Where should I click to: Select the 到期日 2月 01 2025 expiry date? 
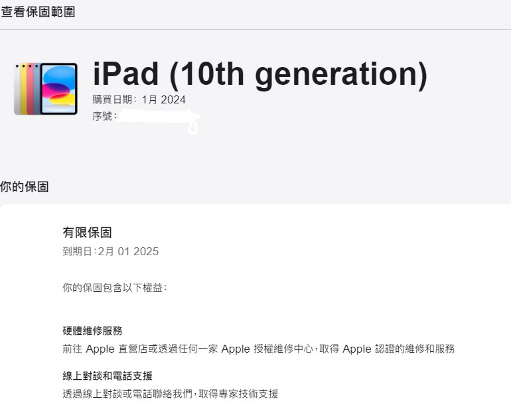pyautogui.click(x=110, y=252)
